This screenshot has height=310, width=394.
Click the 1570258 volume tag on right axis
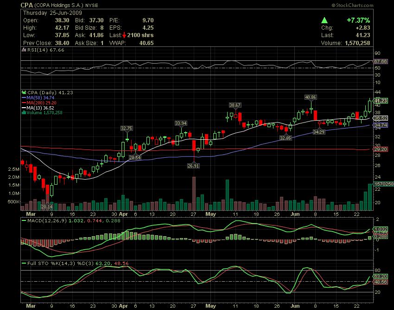point(384,184)
